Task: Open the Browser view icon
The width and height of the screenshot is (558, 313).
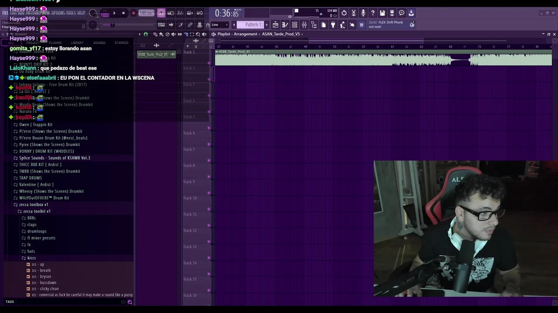Action: click(x=314, y=25)
